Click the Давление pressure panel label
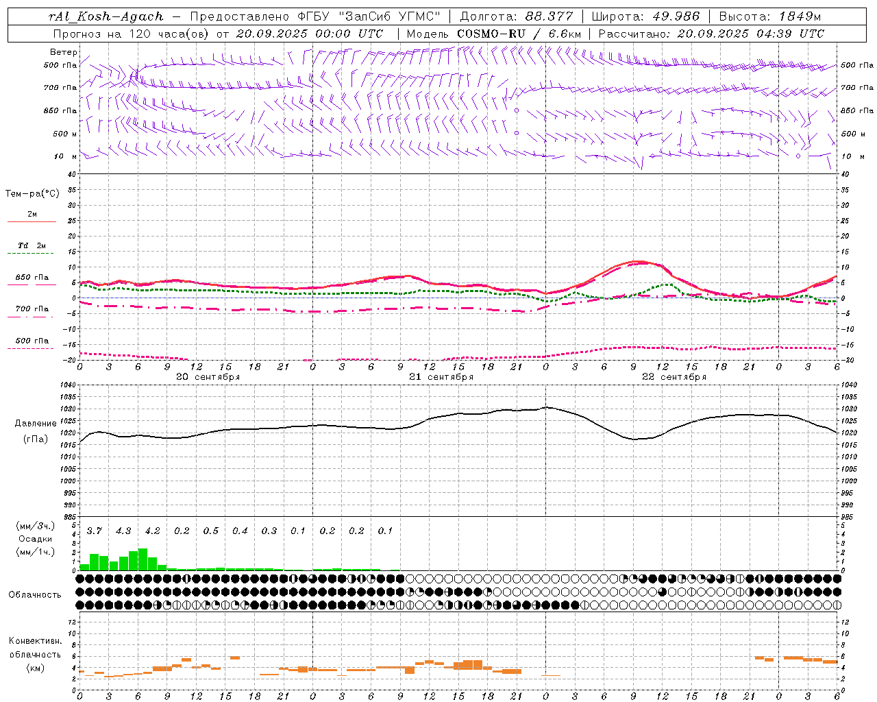Viewport: 877px width, 702px height. pyautogui.click(x=35, y=424)
